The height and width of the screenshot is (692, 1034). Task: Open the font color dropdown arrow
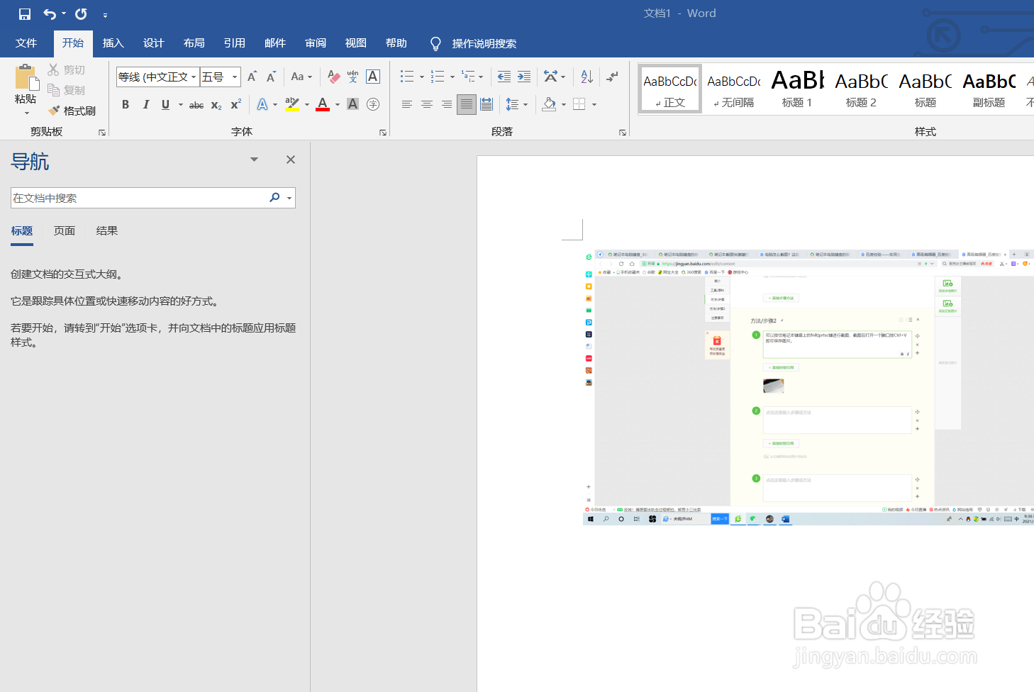tap(338, 105)
